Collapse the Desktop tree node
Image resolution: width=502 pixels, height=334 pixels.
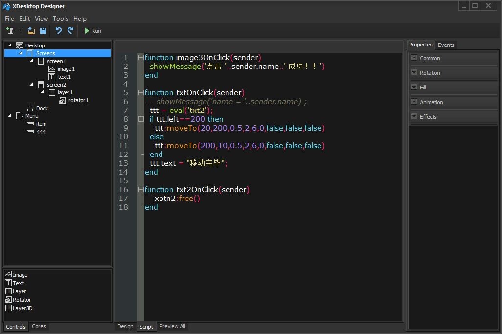coord(10,45)
